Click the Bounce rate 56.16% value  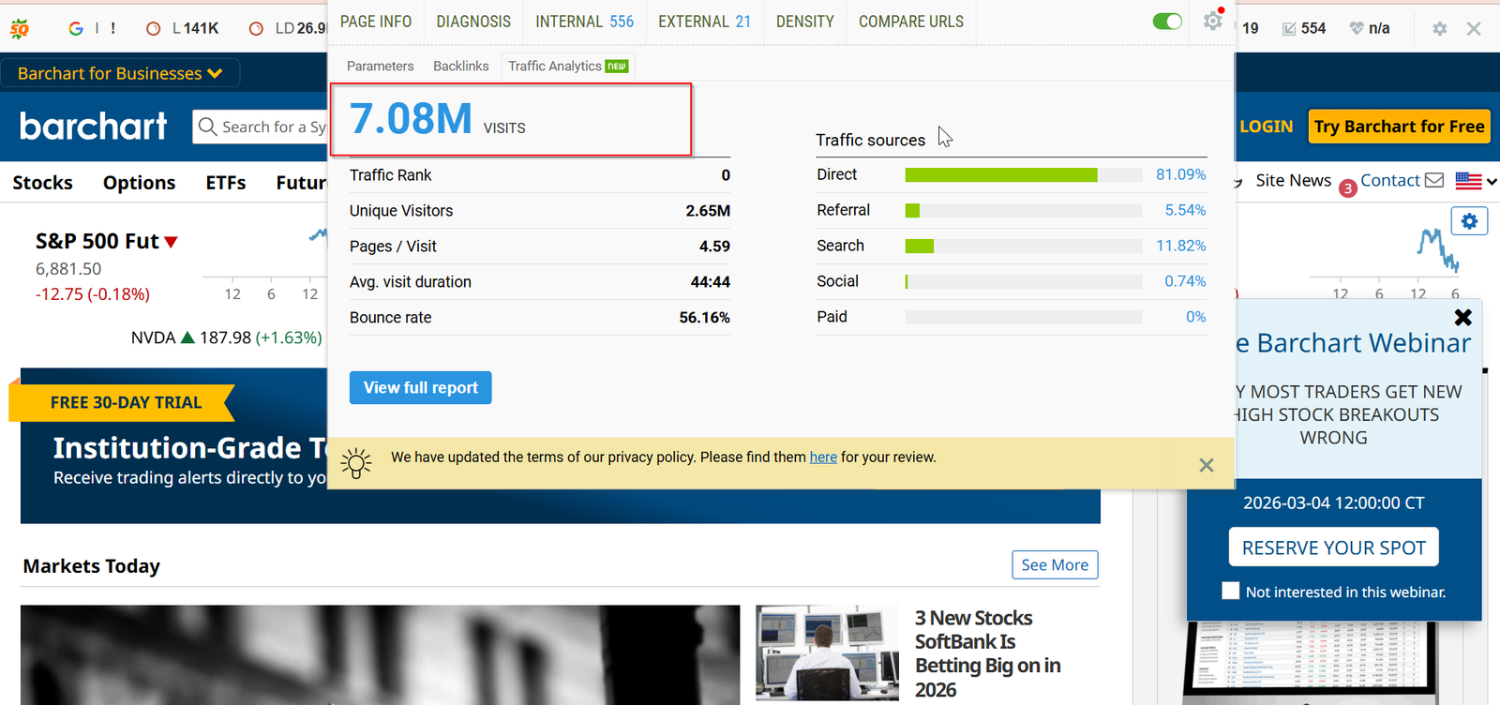(x=704, y=318)
